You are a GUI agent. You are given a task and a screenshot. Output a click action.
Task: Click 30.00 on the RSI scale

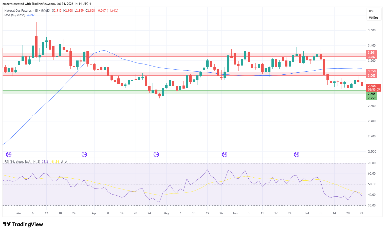(372, 205)
